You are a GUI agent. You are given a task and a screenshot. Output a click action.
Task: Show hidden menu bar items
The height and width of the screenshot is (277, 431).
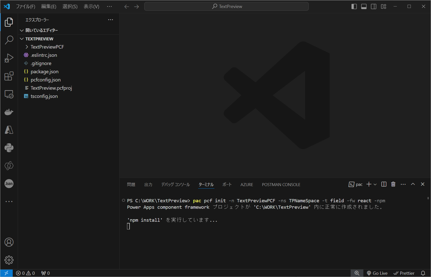(109, 6)
